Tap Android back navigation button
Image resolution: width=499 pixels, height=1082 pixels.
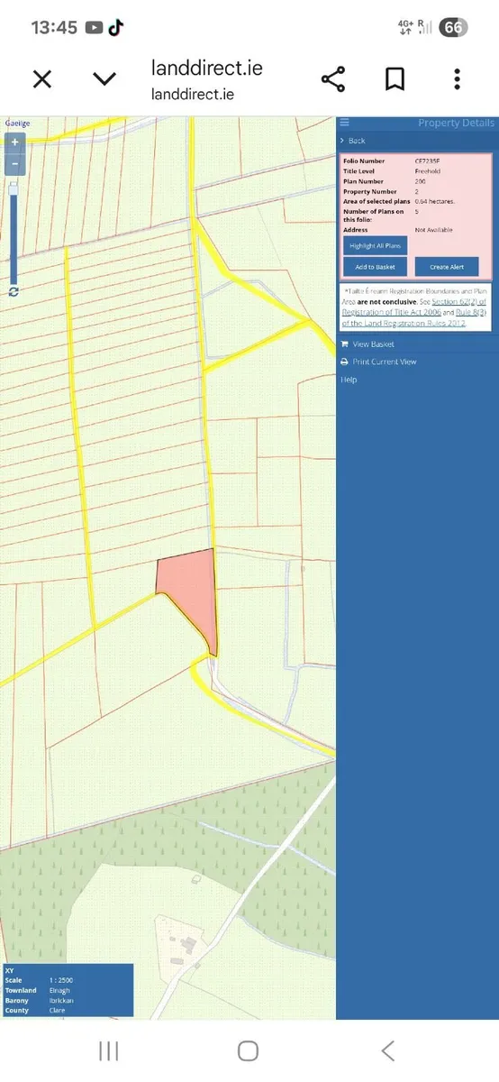[x=388, y=1050]
